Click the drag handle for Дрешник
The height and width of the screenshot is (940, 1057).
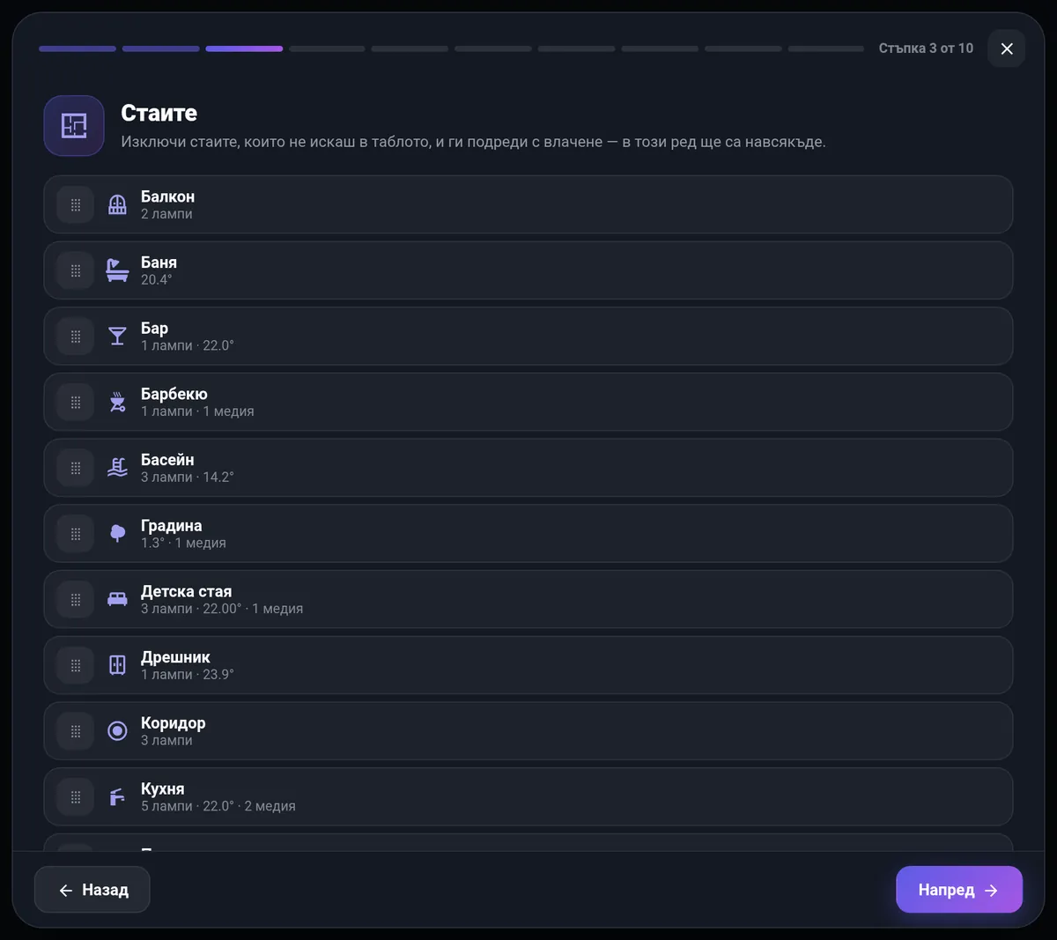[x=76, y=665]
